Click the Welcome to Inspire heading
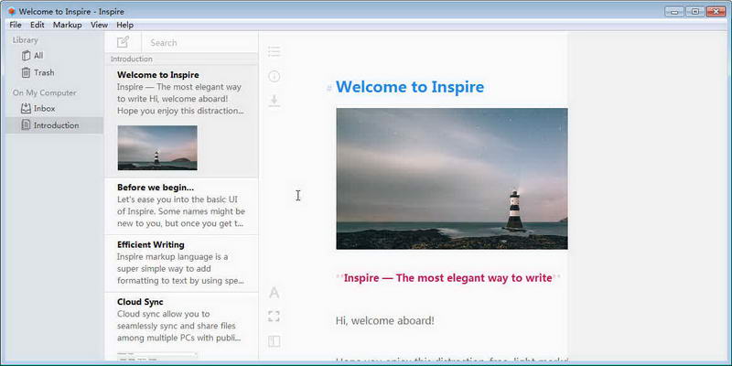Viewport: 732px width, 366px height. tap(410, 87)
